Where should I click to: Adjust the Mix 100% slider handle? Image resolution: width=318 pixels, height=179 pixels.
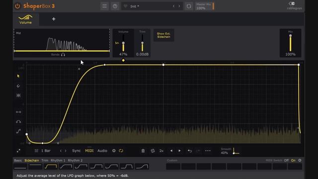[290, 36]
